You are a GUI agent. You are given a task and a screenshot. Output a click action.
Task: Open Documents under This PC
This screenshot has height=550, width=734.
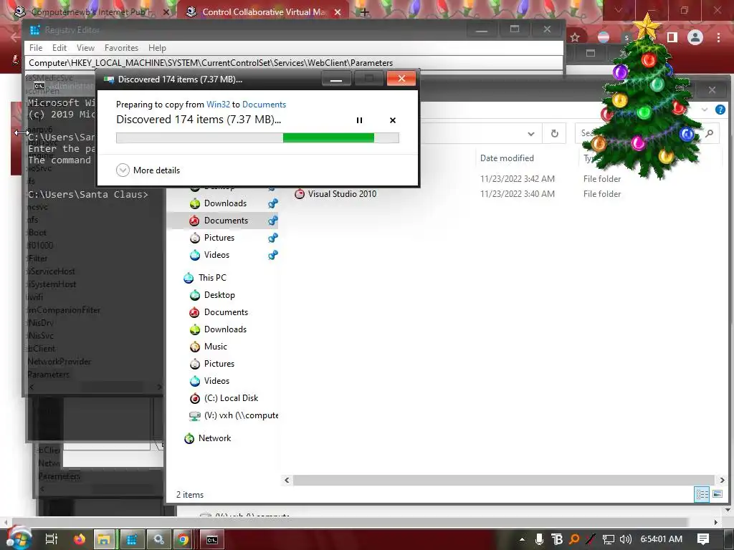(x=226, y=312)
